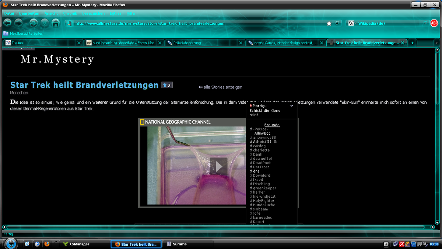Open the Adblock Plus ABP icon

pos(434,23)
